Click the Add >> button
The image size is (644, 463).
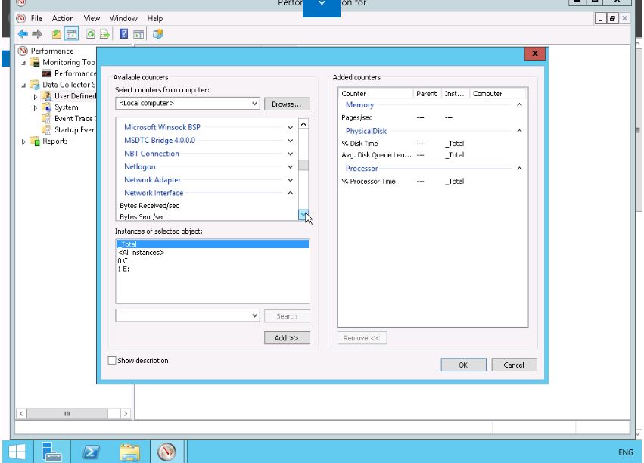(287, 338)
